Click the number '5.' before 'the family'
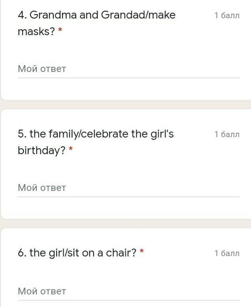 click(x=22, y=134)
